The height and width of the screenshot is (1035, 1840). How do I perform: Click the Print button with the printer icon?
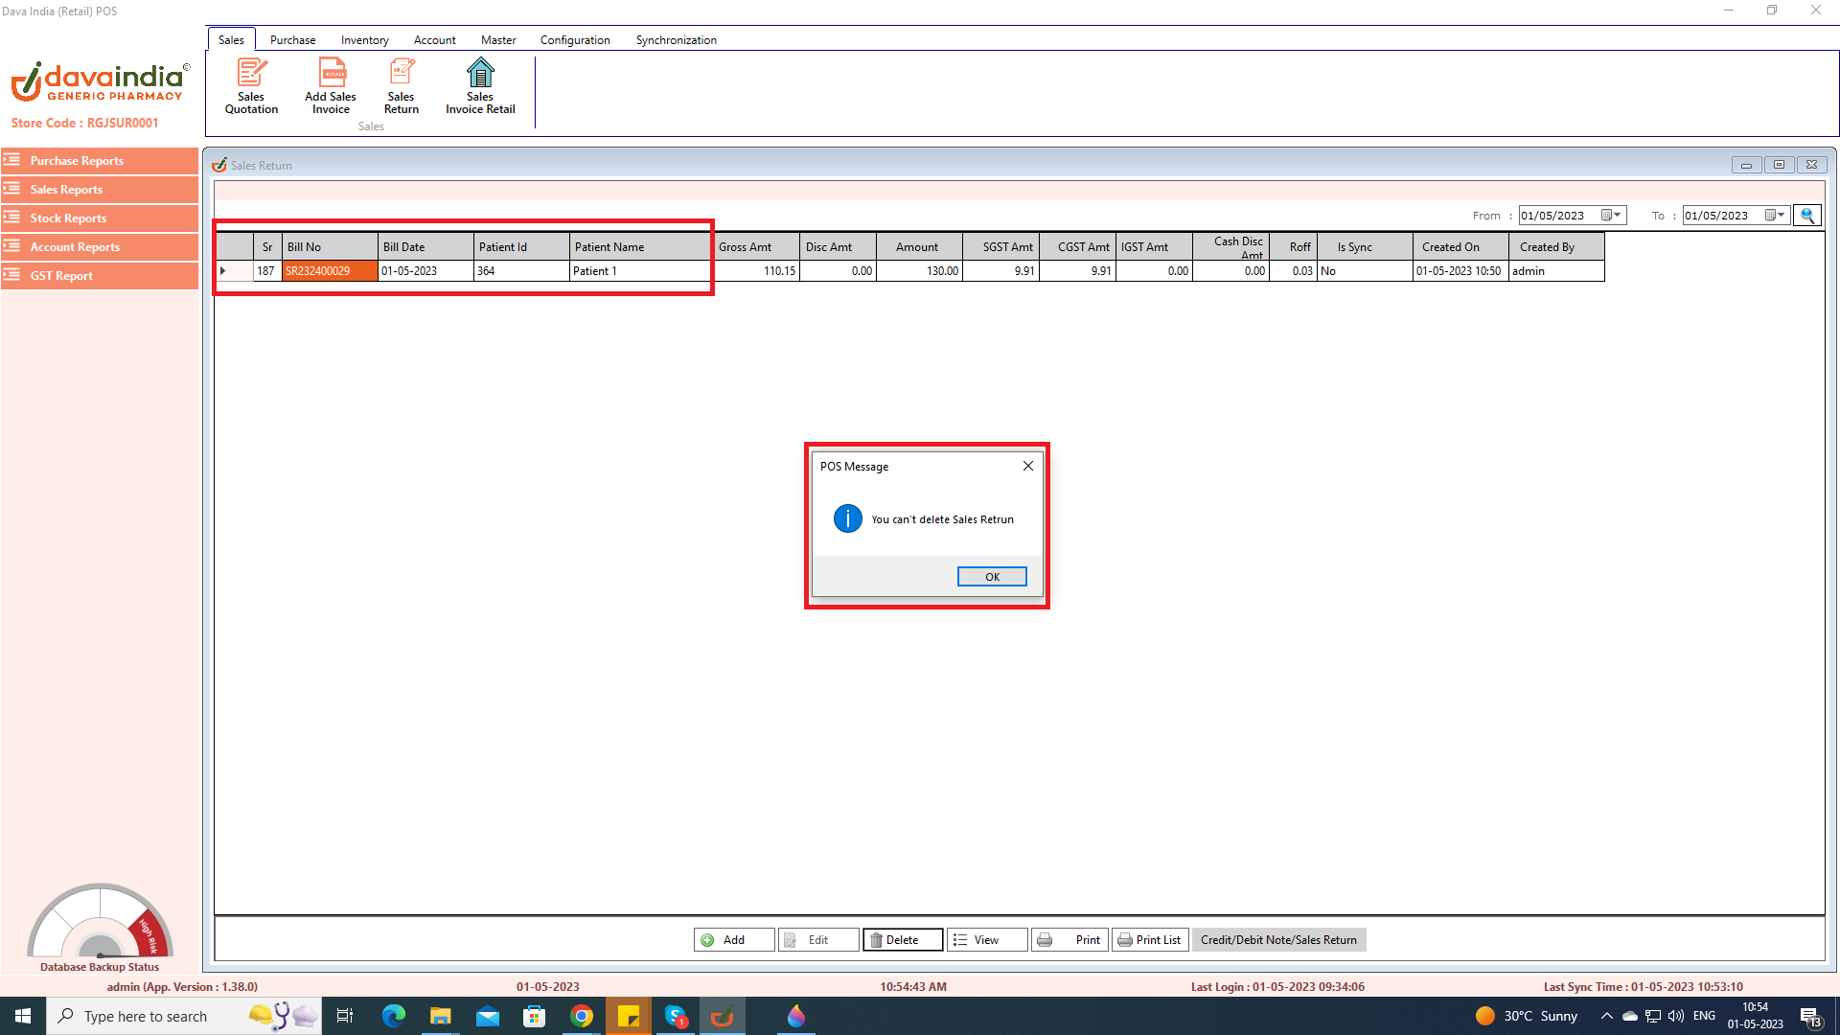click(1070, 940)
